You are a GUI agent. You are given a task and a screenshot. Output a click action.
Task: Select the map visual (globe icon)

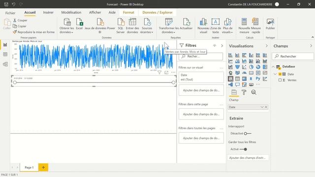point(230,73)
